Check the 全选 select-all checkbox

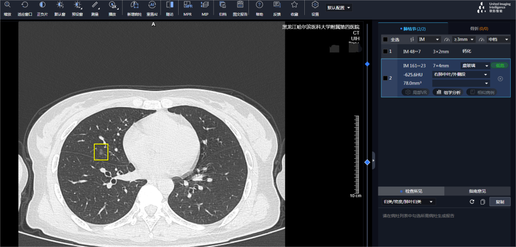click(x=386, y=40)
